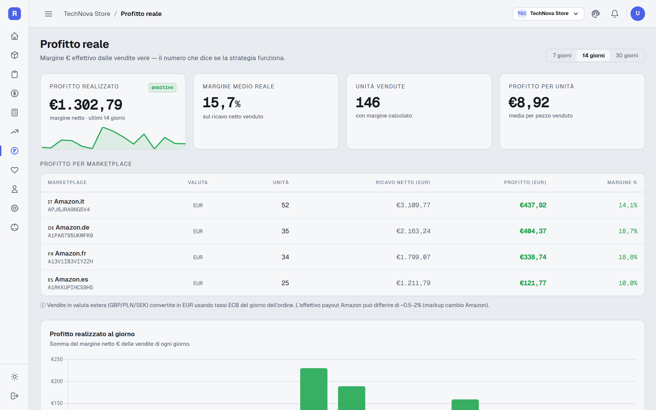
Task: Click the €121,77 profit cell
Action: tap(533, 283)
